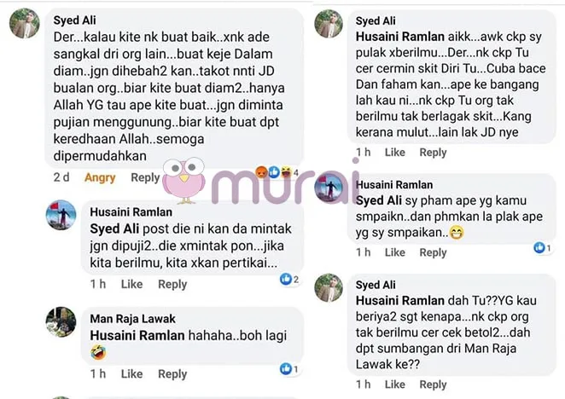Reply to Syed Ali's two-day-old comment
Viewport: 565px width, 399px height.
145,177
